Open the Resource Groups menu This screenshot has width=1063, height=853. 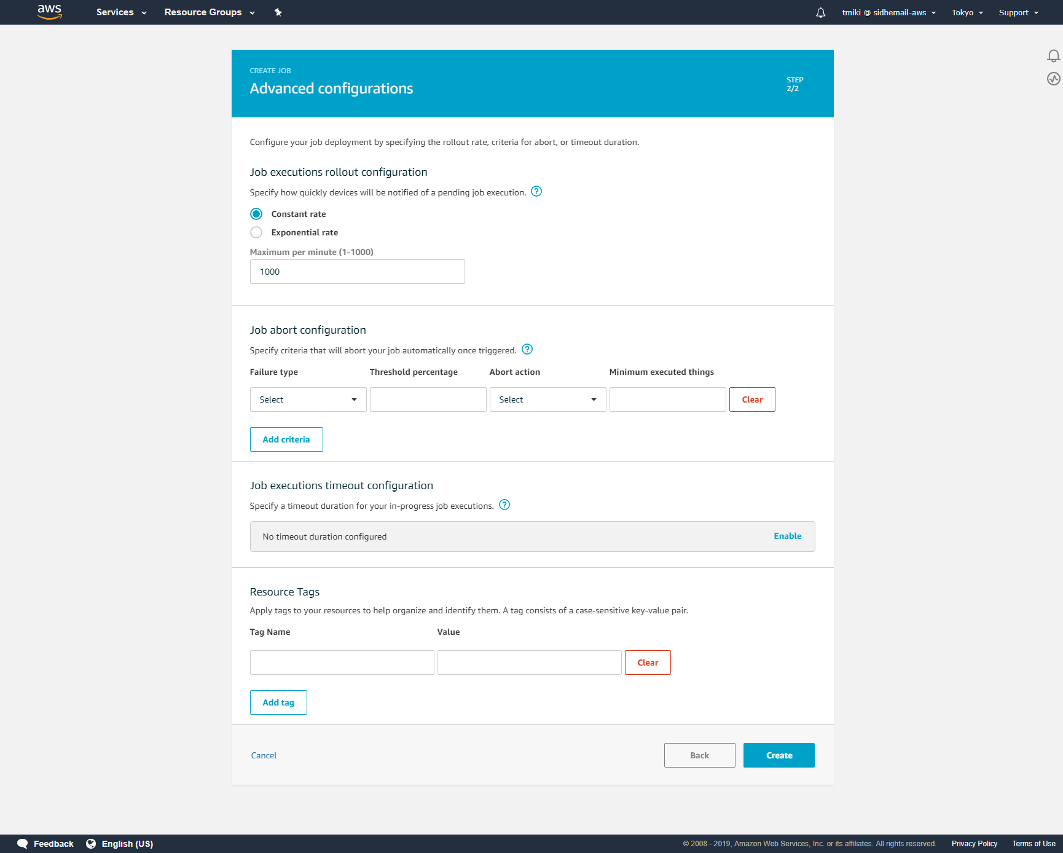pos(209,12)
